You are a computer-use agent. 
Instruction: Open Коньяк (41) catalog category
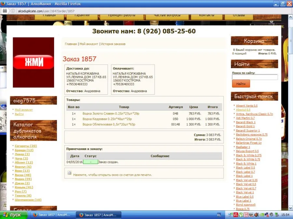(24, 187)
